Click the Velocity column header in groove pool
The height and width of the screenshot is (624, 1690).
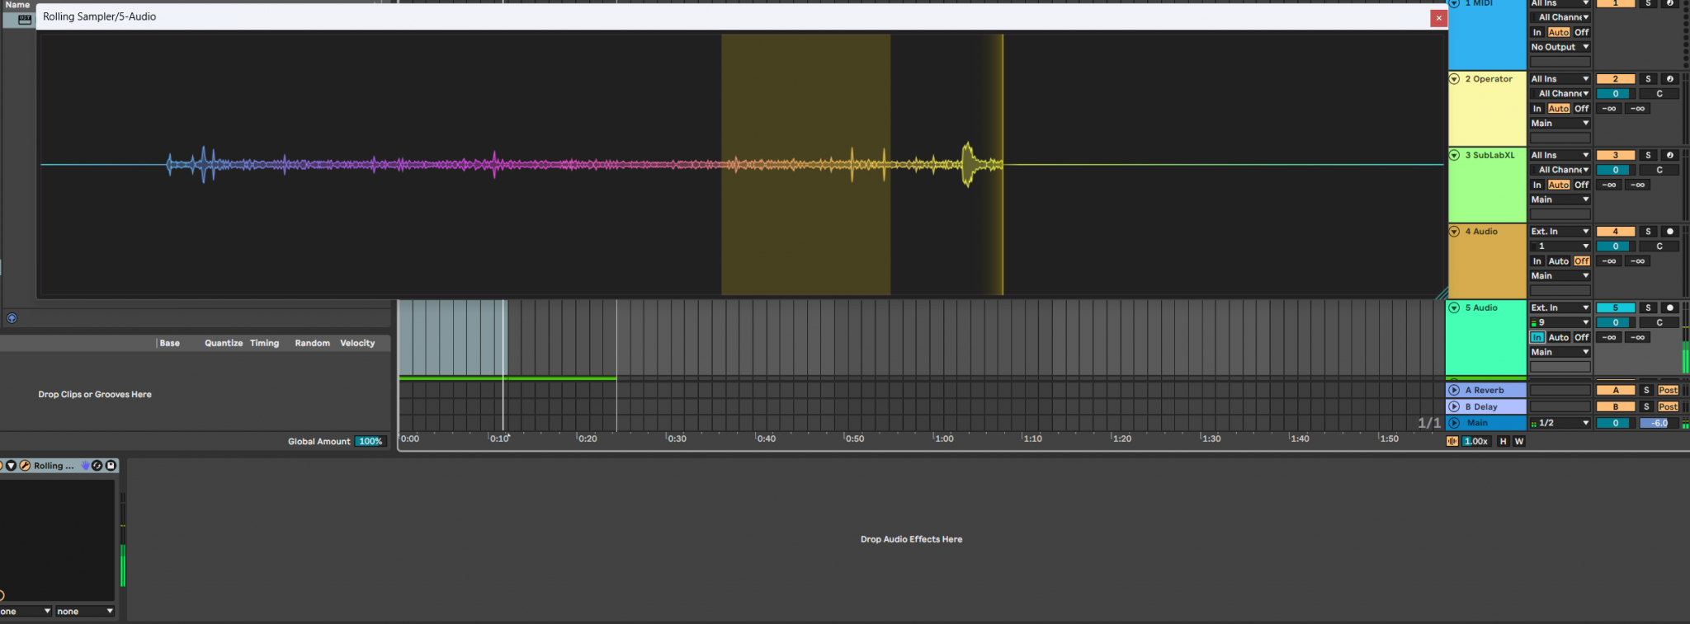(x=357, y=343)
